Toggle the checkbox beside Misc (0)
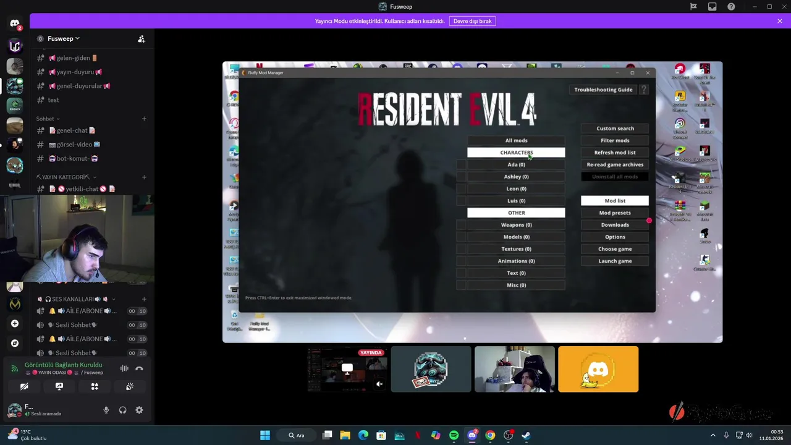This screenshot has width=791, height=445. (461, 285)
